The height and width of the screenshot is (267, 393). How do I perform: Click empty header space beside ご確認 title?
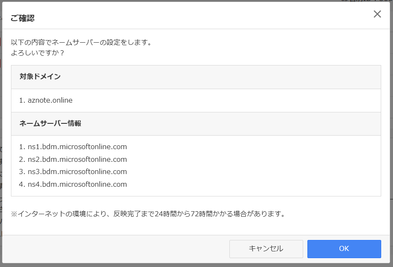click(x=190, y=18)
